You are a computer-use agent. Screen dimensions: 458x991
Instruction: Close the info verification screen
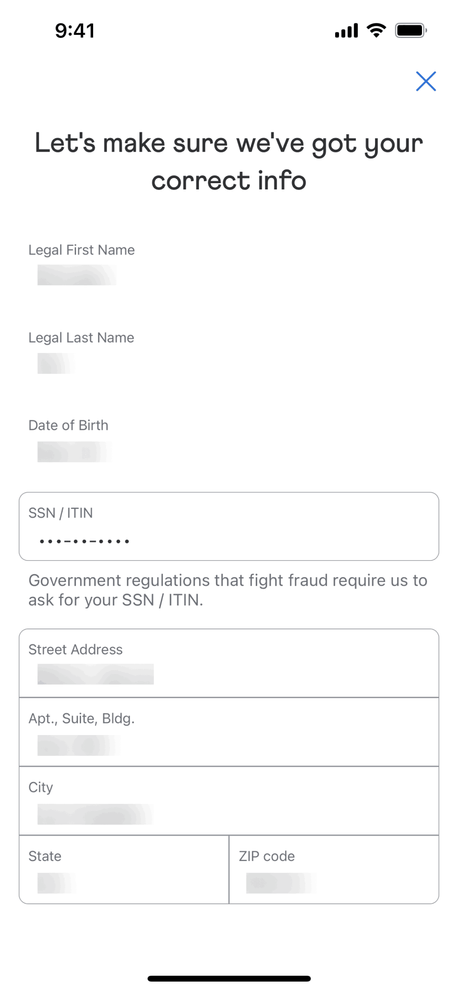click(426, 81)
